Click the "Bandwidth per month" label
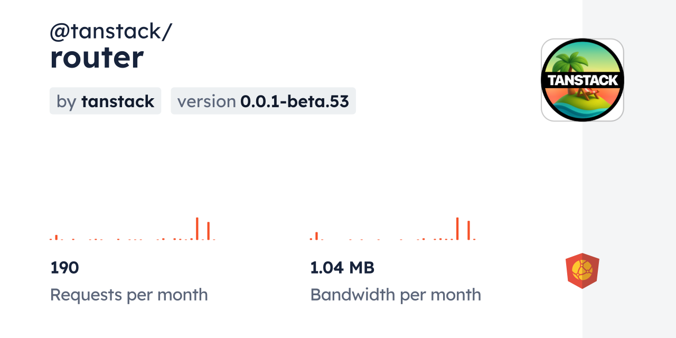Image resolution: width=676 pixels, height=338 pixels. coord(396,295)
